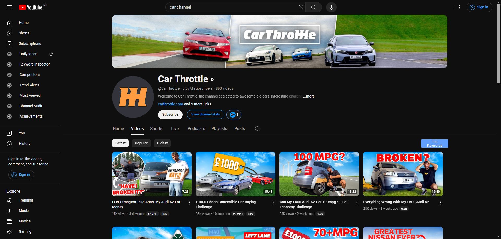The width and height of the screenshot is (501, 239).
Task: Open Subscriptions in the sidebar
Action: [x=30, y=44]
